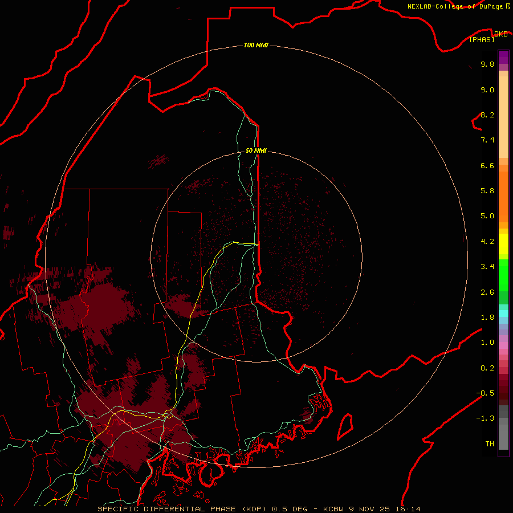
Task: Click the [PHAS] units label above color bar
Action: click(x=482, y=39)
